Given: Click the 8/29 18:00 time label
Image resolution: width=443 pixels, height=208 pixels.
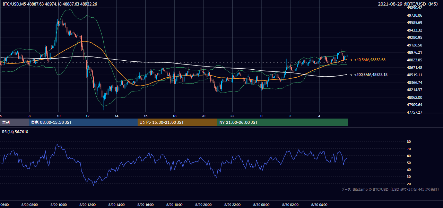Looking at the screenshot, I should 174,205.
